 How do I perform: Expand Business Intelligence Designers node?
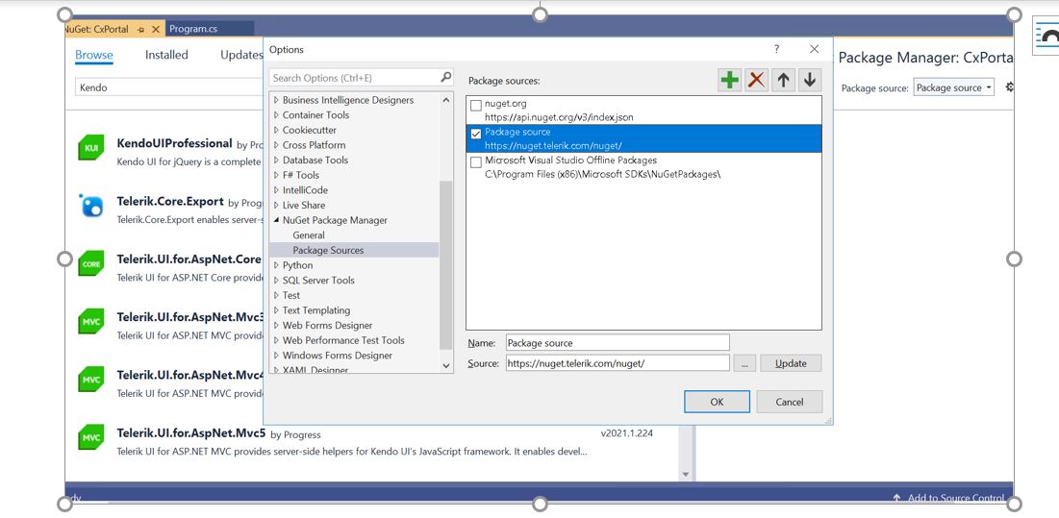pyautogui.click(x=276, y=100)
